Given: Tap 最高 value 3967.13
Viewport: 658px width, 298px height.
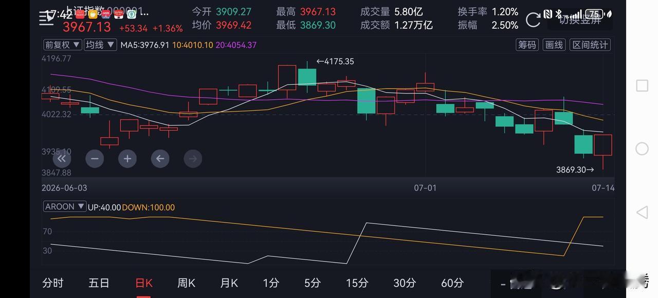Looking at the screenshot, I should tap(318, 11).
